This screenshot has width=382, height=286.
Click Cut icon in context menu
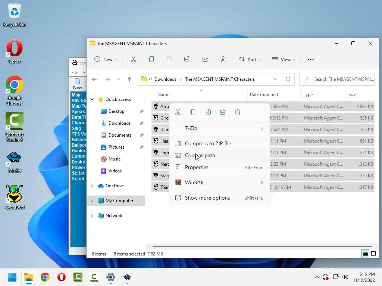178,112
